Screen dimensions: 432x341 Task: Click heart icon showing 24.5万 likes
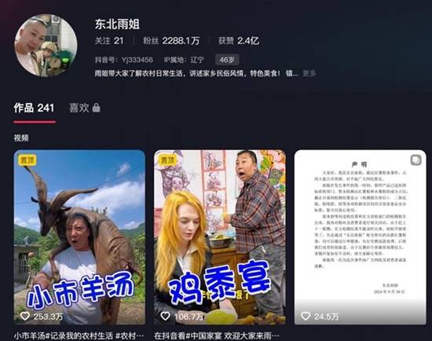[x=306, y=316]
